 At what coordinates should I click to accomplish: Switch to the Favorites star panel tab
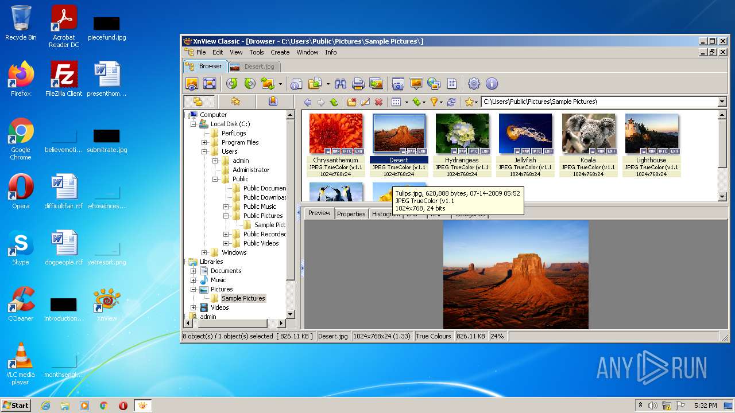pyautogui.click(x=235, y=102)
